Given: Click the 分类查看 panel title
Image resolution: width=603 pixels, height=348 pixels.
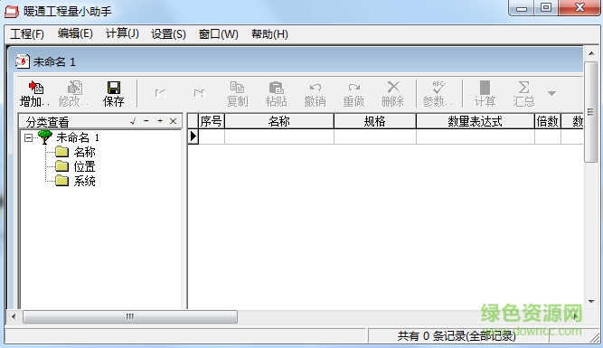Looking at the screenshot, I should (47, 122).
